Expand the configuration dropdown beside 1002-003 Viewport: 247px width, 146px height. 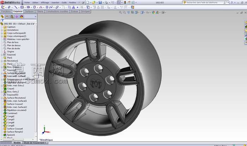36,24
